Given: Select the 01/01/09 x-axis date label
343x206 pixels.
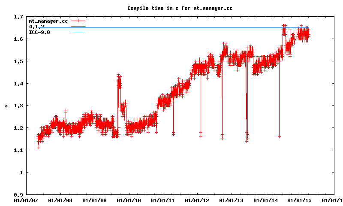Looking at the screenshot, I should click(94, 200).
